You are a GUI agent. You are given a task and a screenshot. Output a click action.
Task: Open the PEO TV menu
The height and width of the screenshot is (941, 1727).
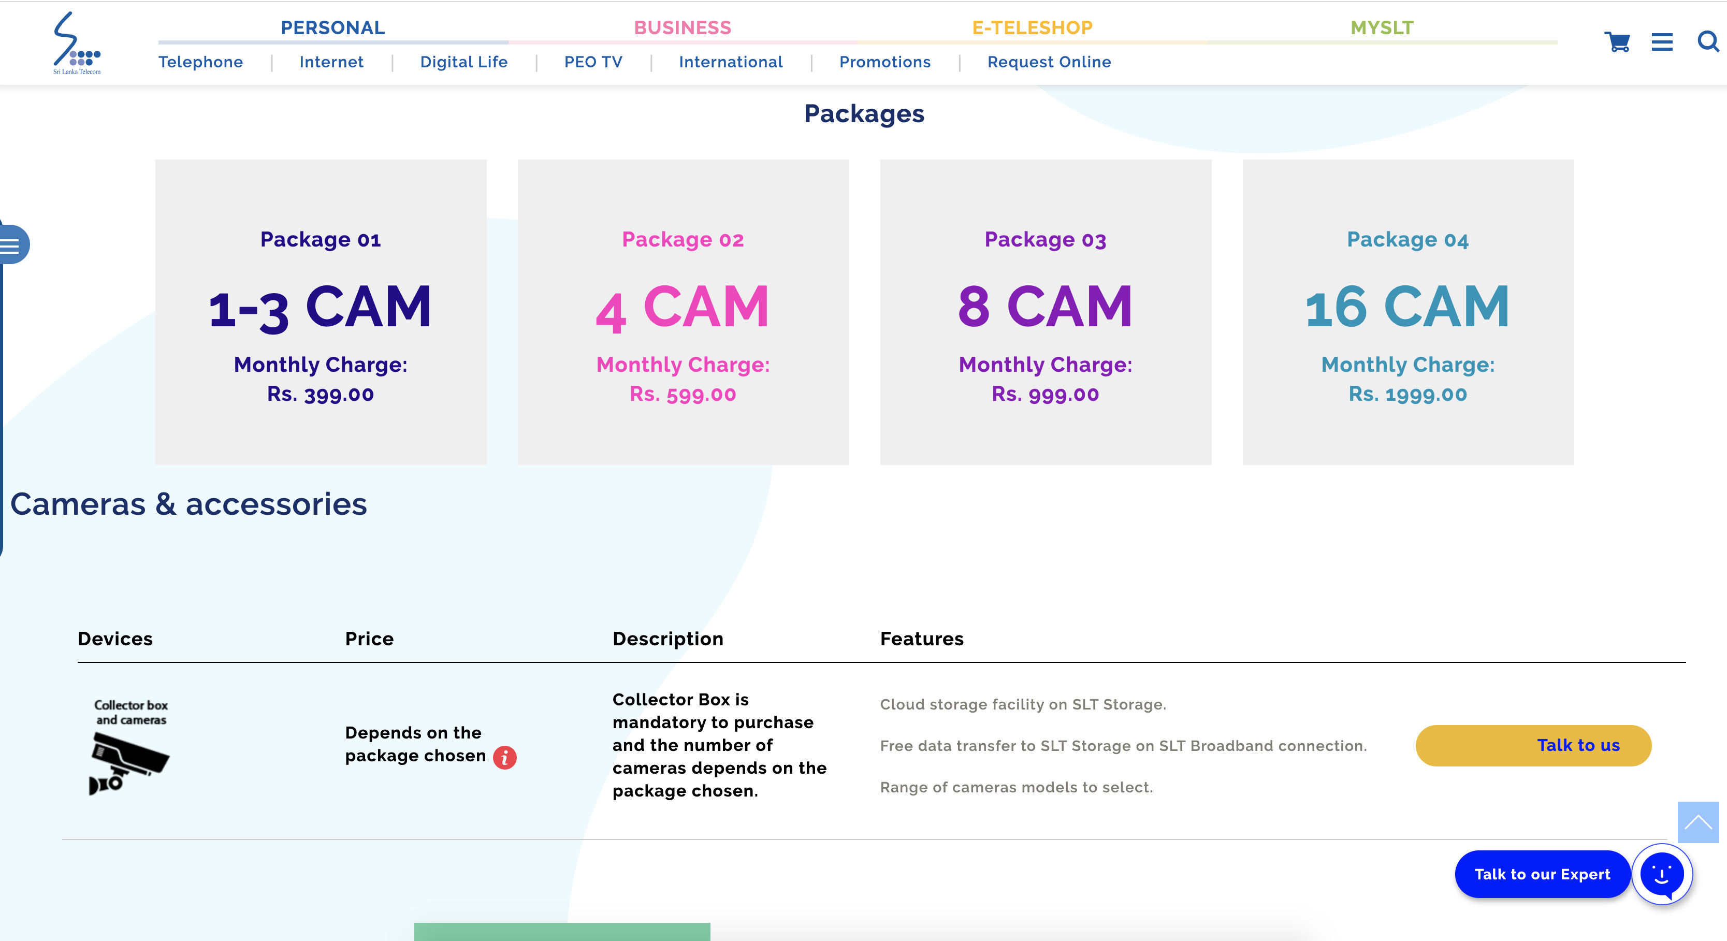pos(593,62)
